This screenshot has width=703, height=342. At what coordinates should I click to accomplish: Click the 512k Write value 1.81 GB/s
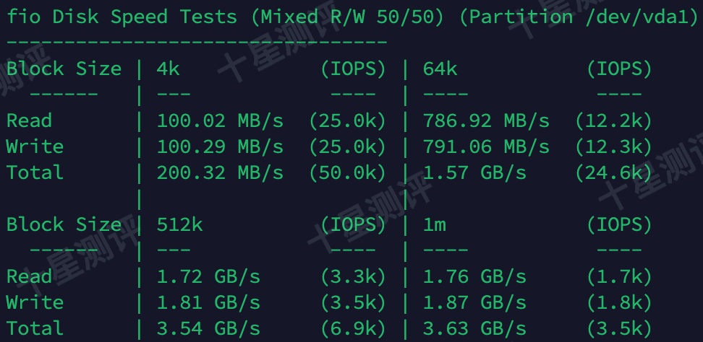[x=208, y=302]
